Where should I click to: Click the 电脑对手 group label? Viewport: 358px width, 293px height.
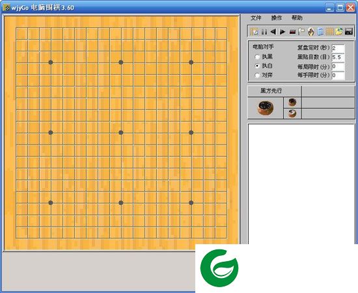coord(263,47)
